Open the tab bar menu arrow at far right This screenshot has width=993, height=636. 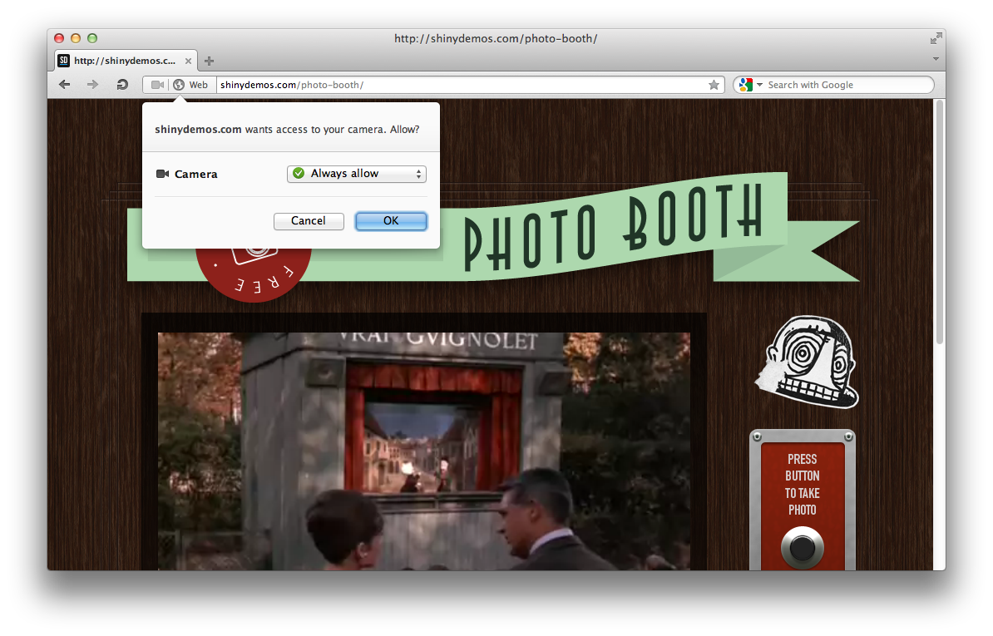(936, 59)
